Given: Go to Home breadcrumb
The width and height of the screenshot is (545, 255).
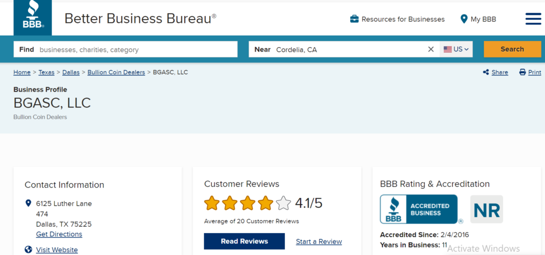Looking at the screenshot, I should tap(22, 72).
